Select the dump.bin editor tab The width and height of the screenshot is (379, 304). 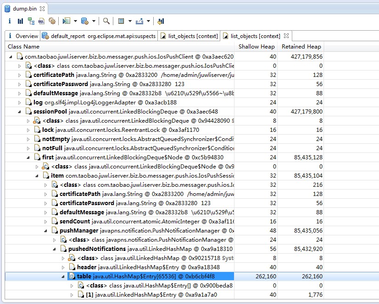pos(25,9)
